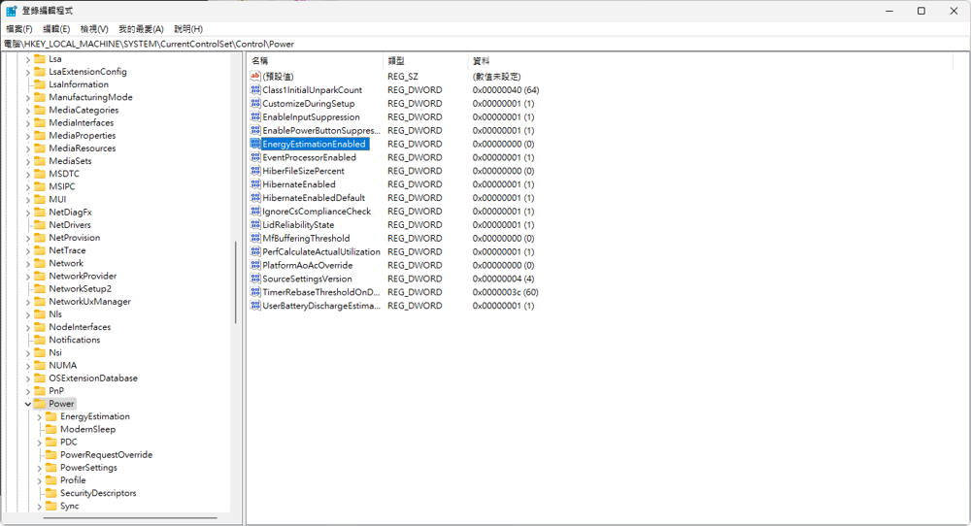Click the DWORD icon beside LidReliabilityState
971x526 pixels.
click(x=255, y=225)
